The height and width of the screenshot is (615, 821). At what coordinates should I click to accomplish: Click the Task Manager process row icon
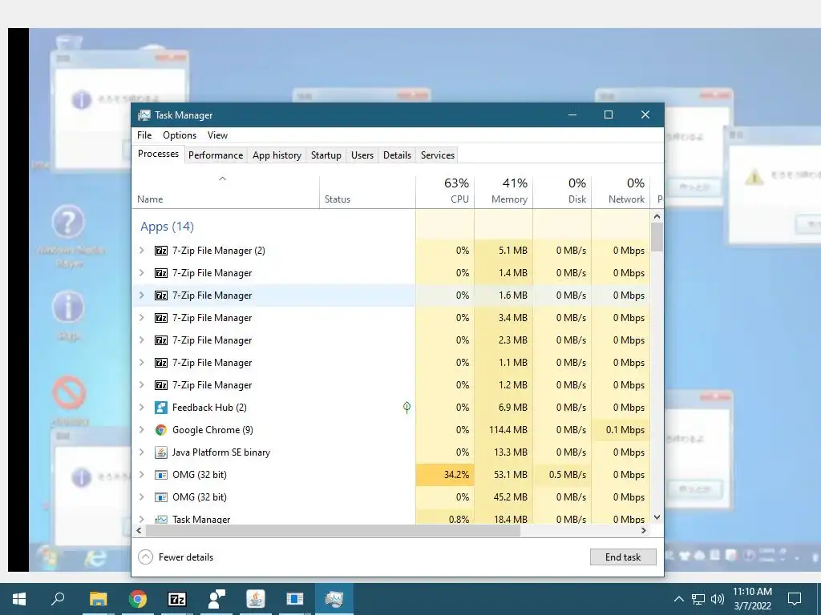click(160, 519)
